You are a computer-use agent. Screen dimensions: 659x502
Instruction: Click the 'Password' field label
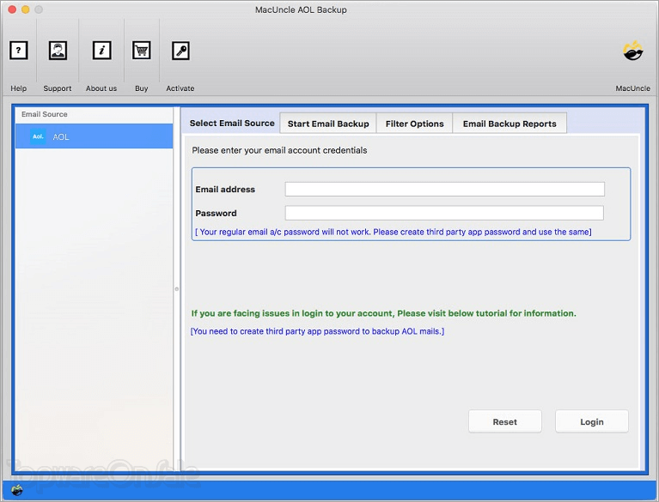[x=216, y=213]
